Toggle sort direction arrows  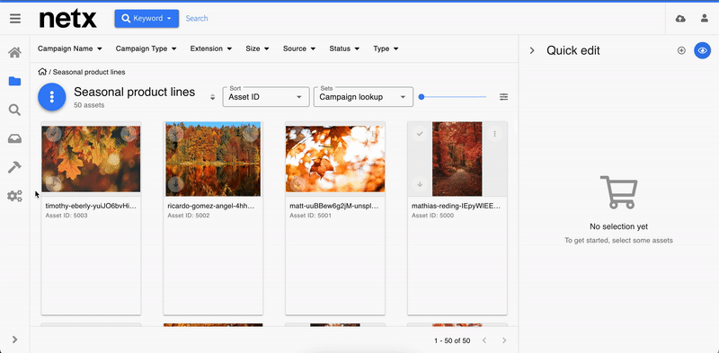point(212,97)
